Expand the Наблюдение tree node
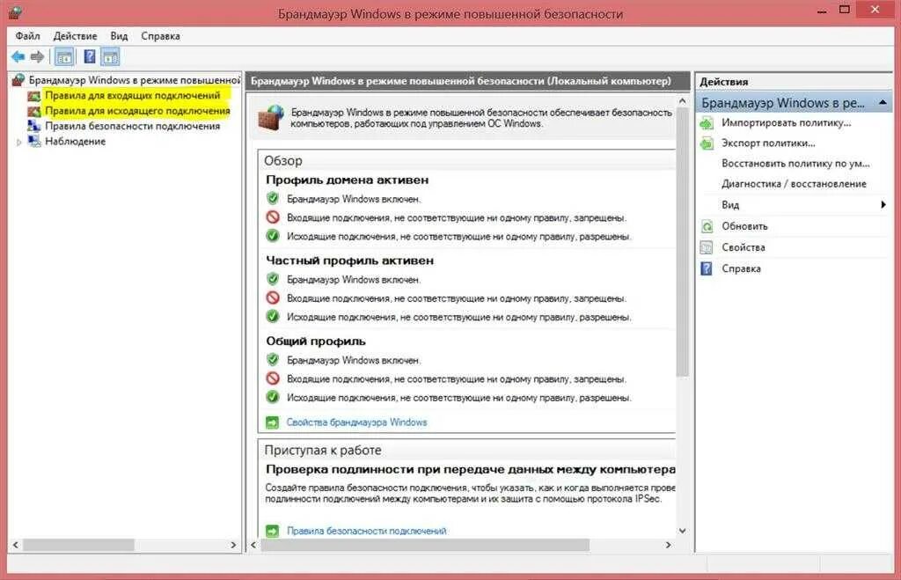The image size is (901, 580). tap(19, 142)
